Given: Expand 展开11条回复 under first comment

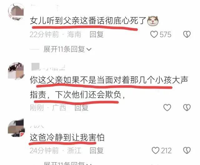Looking at the screenshot, I should [67, 49].
